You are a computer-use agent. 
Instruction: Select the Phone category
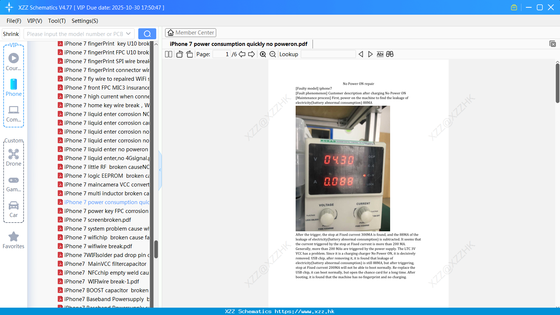[x=14, y=87]
